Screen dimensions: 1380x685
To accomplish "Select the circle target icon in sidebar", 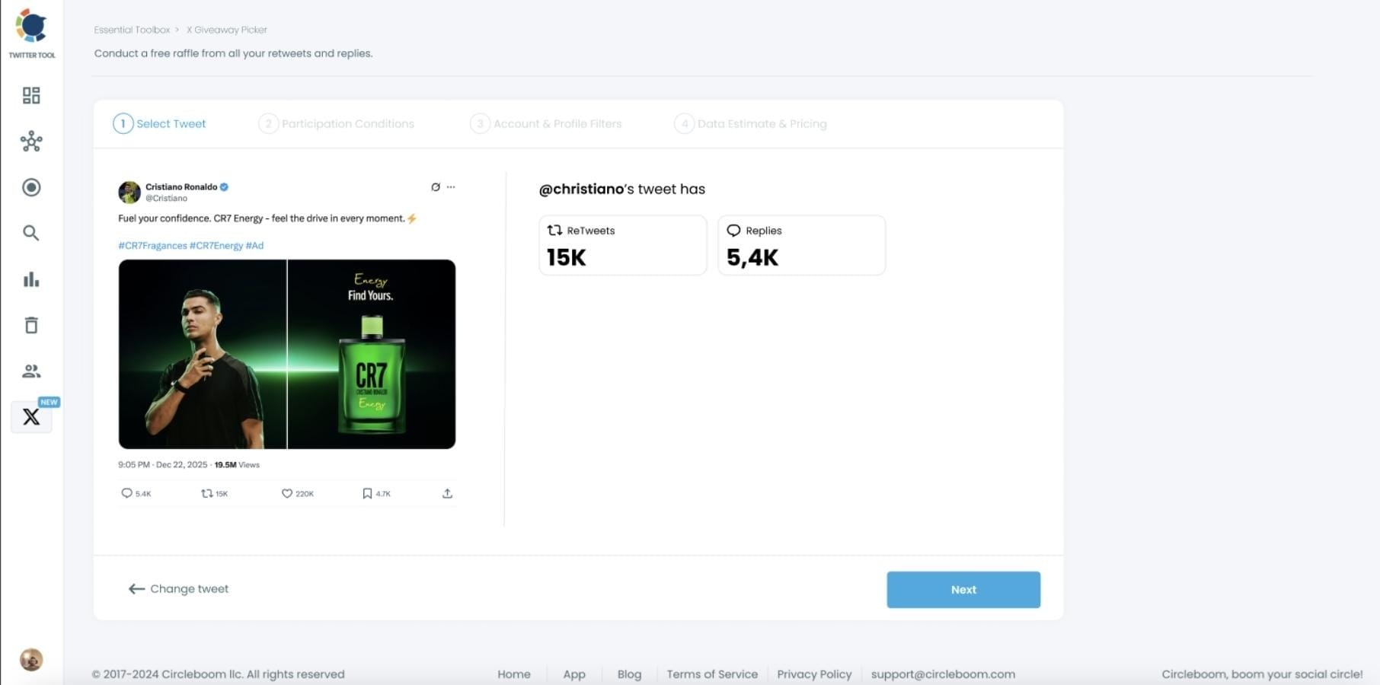I will click(31, 187).
